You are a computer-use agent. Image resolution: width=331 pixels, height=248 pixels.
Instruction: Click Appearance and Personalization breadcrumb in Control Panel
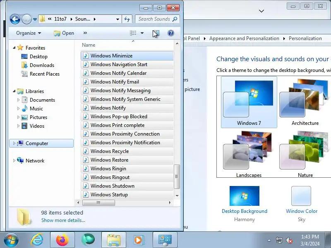tap(244, 38)
